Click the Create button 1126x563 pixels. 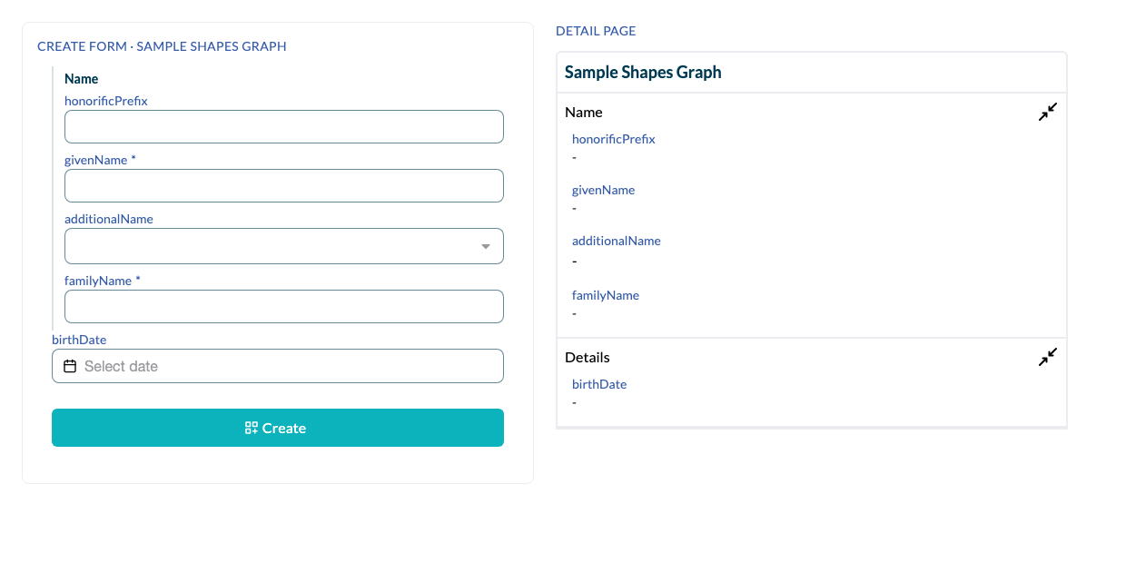tap(278, 428)
